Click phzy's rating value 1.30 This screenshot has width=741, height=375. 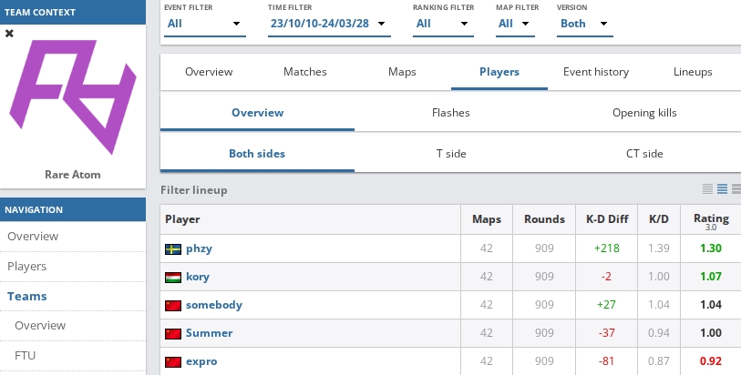(711, 248)
